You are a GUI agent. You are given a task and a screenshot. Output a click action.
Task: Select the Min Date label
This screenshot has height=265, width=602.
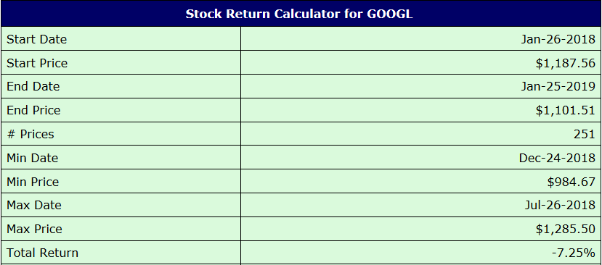click(x=32, y=158)
